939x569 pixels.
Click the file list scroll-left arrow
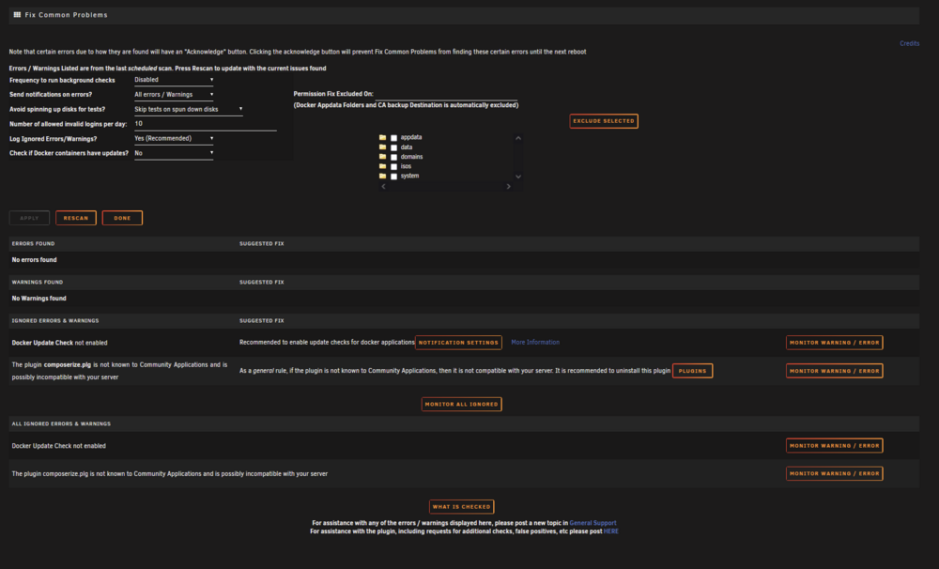click(x=384, y=186)
